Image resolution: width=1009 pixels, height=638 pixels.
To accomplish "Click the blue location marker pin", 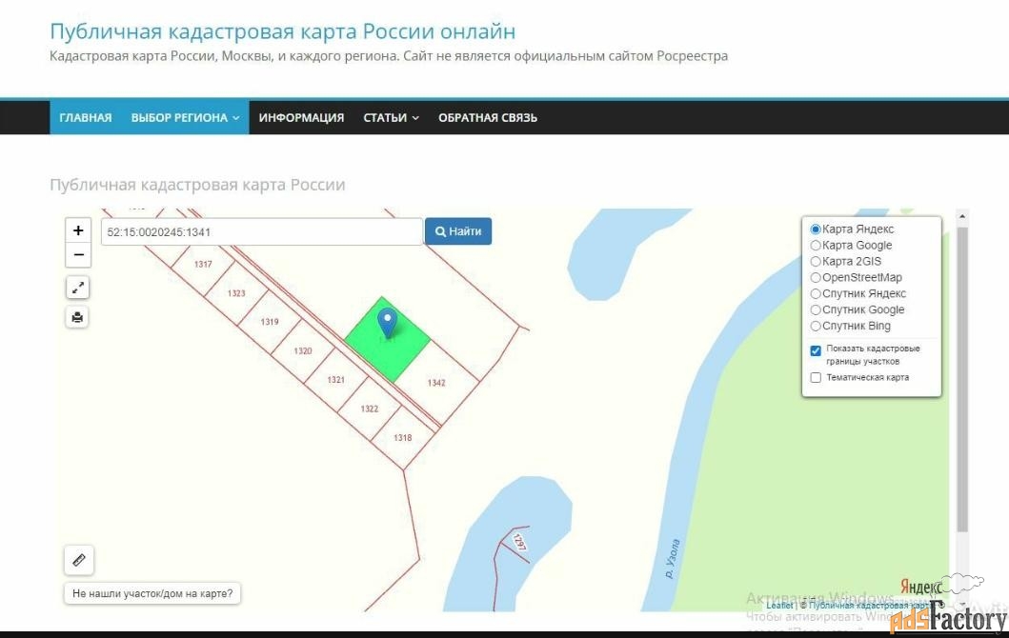I will coord(387,324).
